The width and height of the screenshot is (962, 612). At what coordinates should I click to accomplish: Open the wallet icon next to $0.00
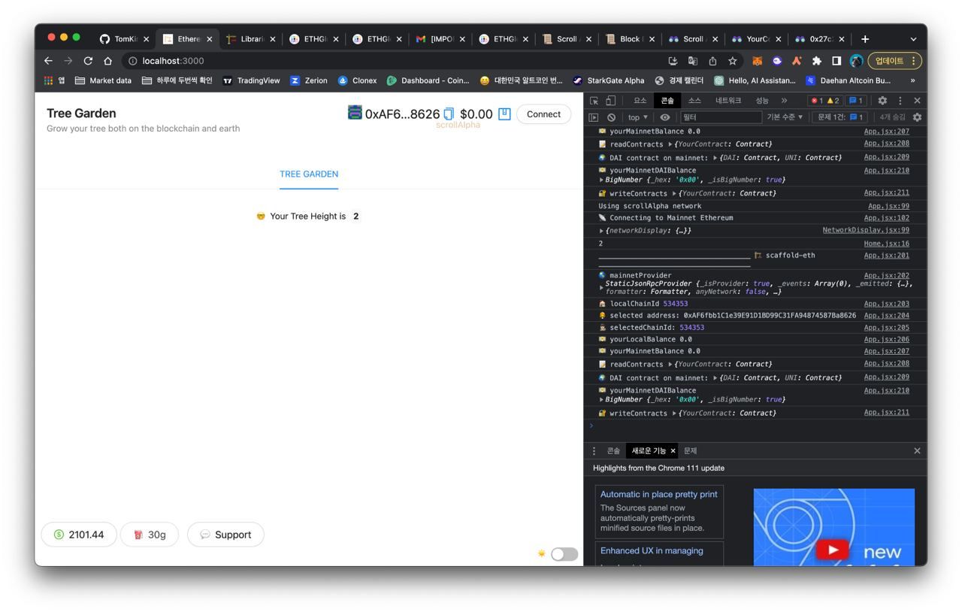[504, 114]
